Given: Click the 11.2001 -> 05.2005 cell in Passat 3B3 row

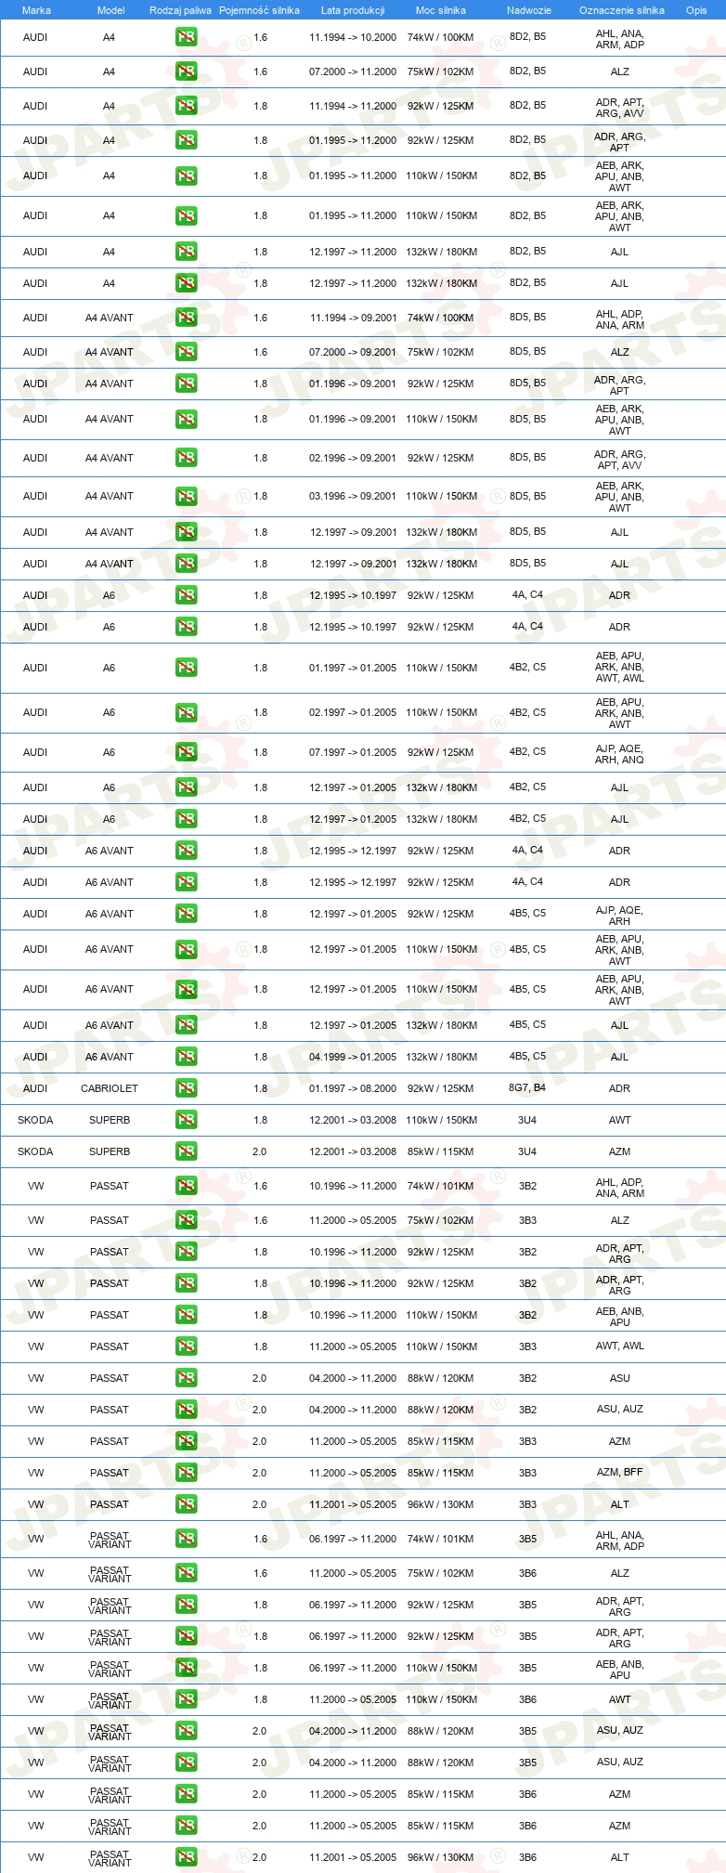Looking at the screenshot, I should tap(353, 1504).
